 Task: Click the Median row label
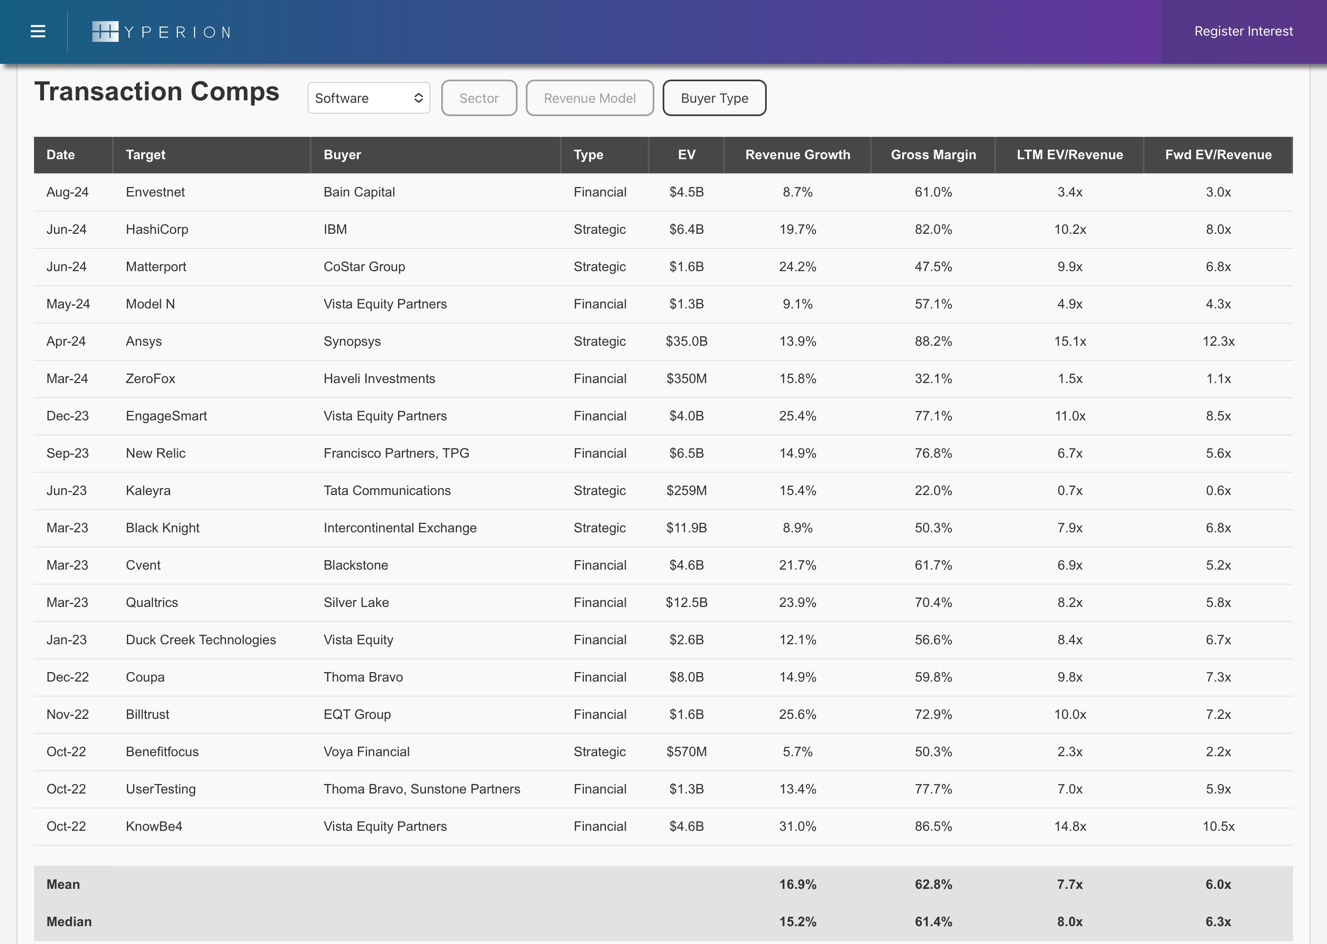pyautogui.click(x=68, y=921)
